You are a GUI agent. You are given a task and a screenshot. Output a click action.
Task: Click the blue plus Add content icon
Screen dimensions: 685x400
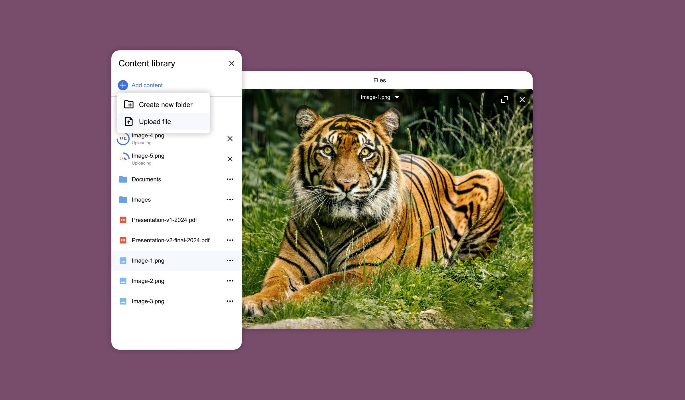click(123, 85)
